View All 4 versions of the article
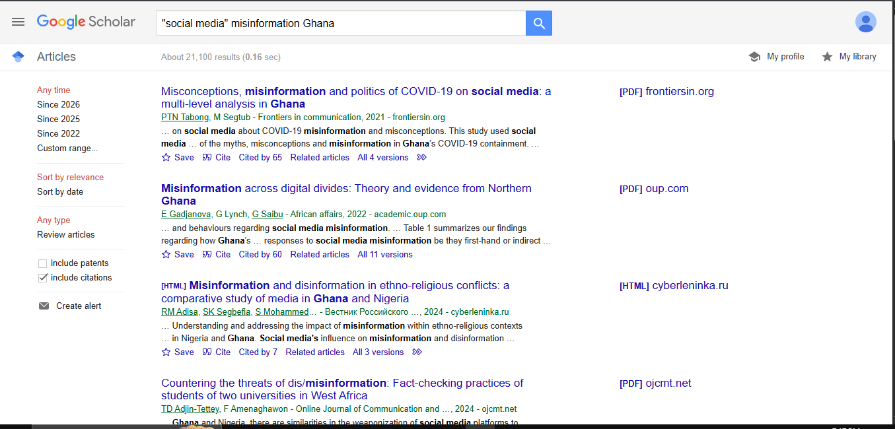This screenshot has height=429, width=895. [x=383, y=157]
